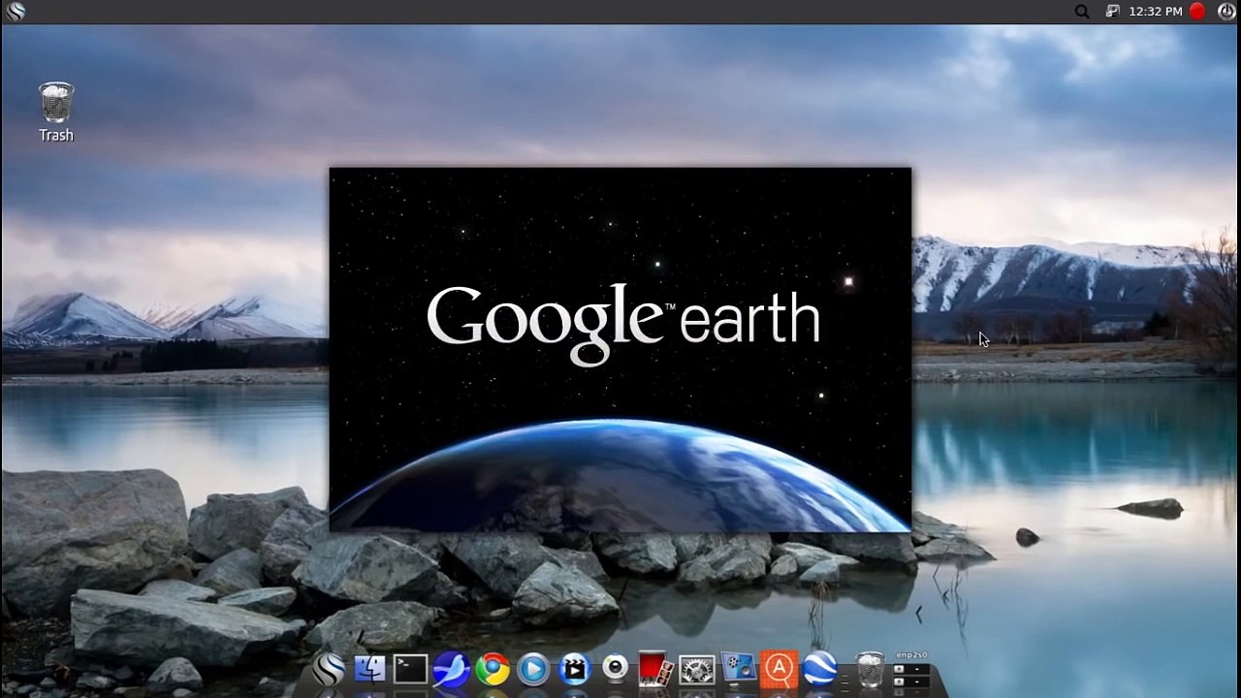Click the Google Earth splash screen
Image resolution: width=1241 pixels, height=698 pixels.
(x=620, y=349)
